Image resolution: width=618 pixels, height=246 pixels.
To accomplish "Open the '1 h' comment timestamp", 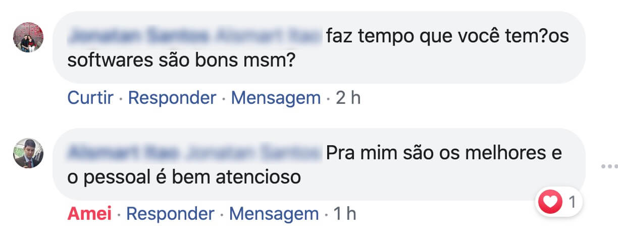I will tap(346, 214).
